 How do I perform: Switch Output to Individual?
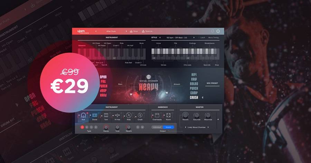click(157, 127)
